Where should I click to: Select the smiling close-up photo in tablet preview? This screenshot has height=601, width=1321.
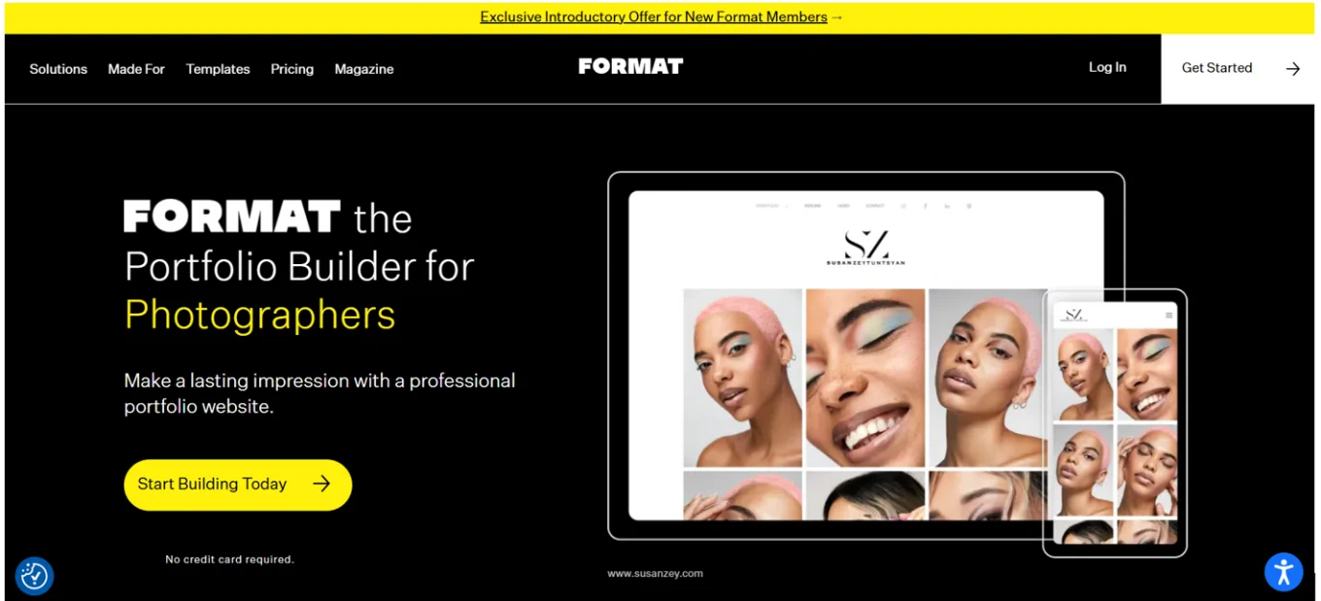864,378
